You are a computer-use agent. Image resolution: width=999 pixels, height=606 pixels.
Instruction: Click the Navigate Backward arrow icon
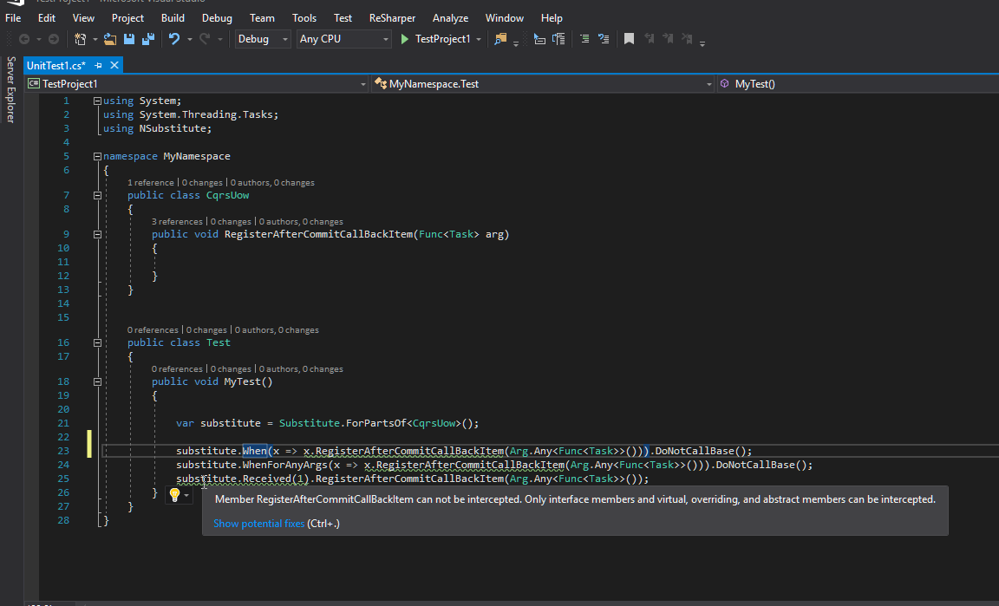23,38
